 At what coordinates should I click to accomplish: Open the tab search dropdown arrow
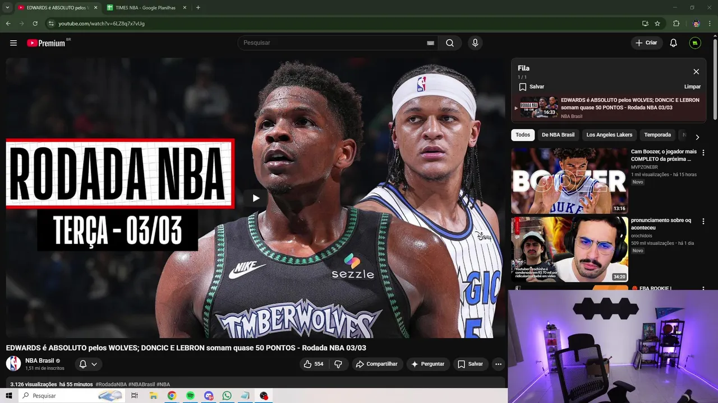tap(7, 8)
